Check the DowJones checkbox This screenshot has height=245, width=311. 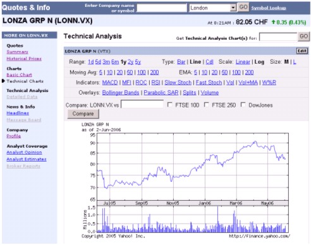(243, 105)
